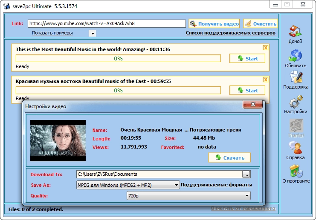Start downloading 'Most Beautiful Music' video

pos(247,59)
